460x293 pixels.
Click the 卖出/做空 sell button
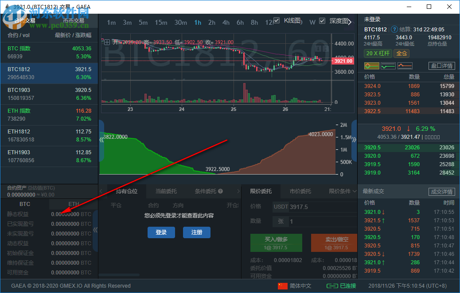tap(334, 243)
